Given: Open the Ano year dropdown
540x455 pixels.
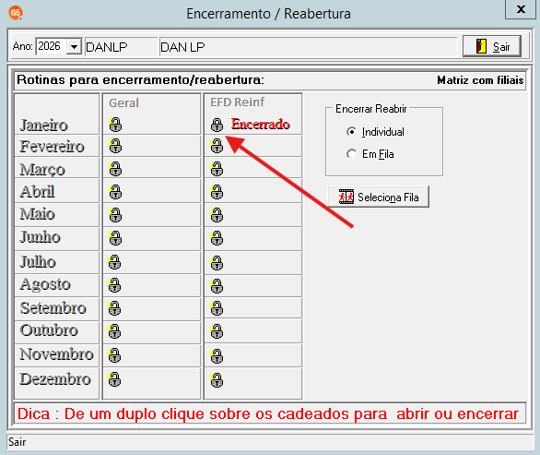Looking at the screenshot, I should pos(74,46).
